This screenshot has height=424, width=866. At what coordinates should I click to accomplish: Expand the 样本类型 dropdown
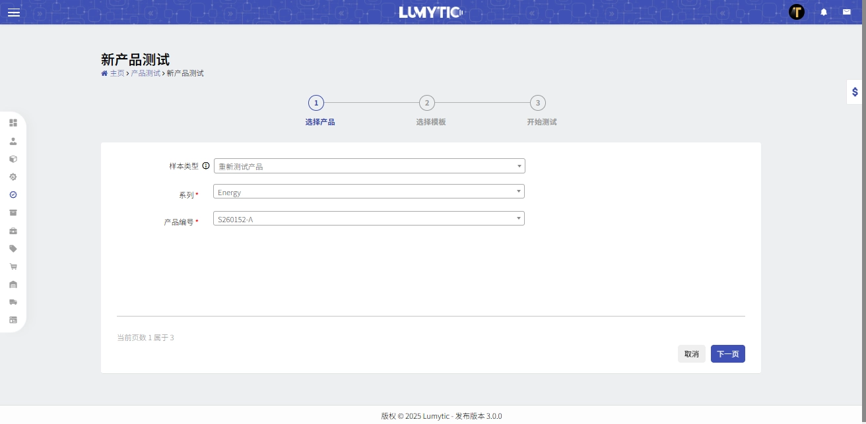pyautogui.click(x=369, y=166)
